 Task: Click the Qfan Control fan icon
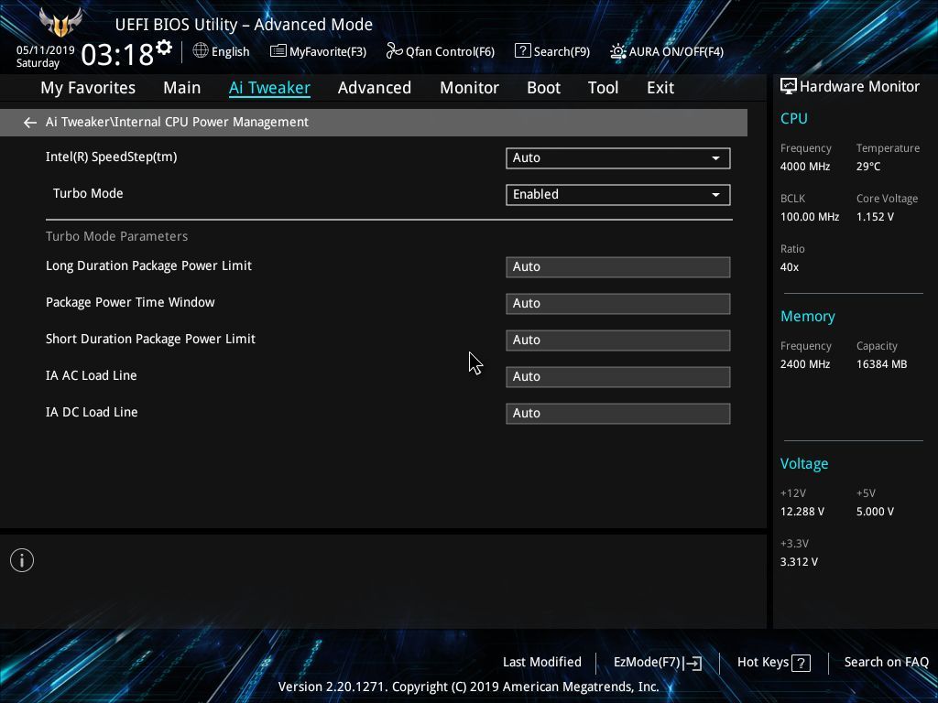click(394, 51)
